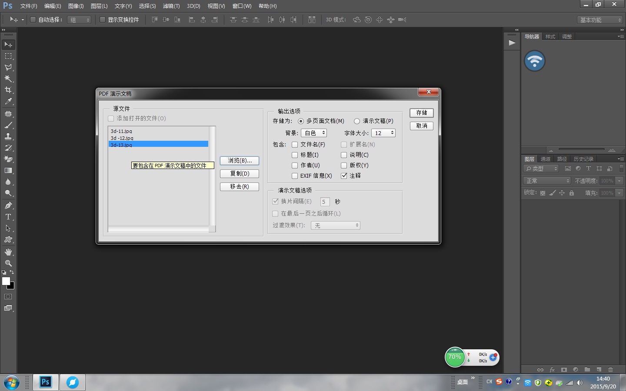This screenshot has width=626, height=391.
Task: Choose the 演示文稿(P) radio option
Action: pos(357,121)
